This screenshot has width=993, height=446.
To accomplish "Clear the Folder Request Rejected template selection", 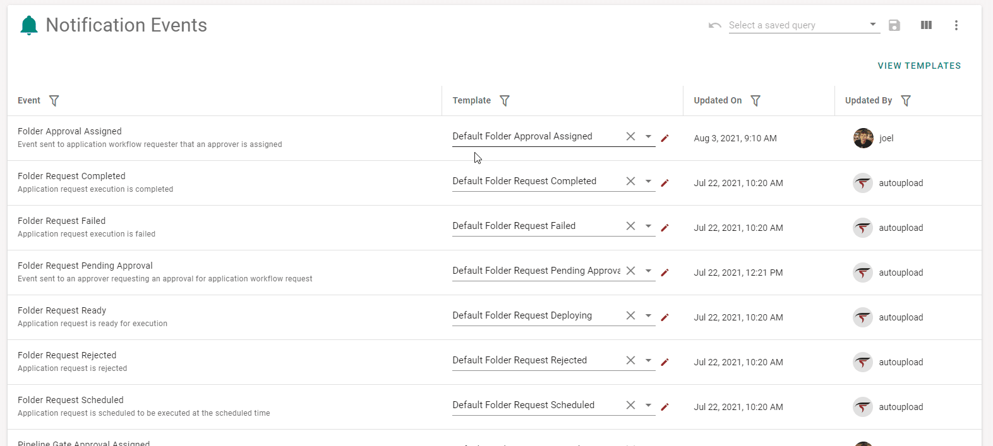I will pos(630,360).
